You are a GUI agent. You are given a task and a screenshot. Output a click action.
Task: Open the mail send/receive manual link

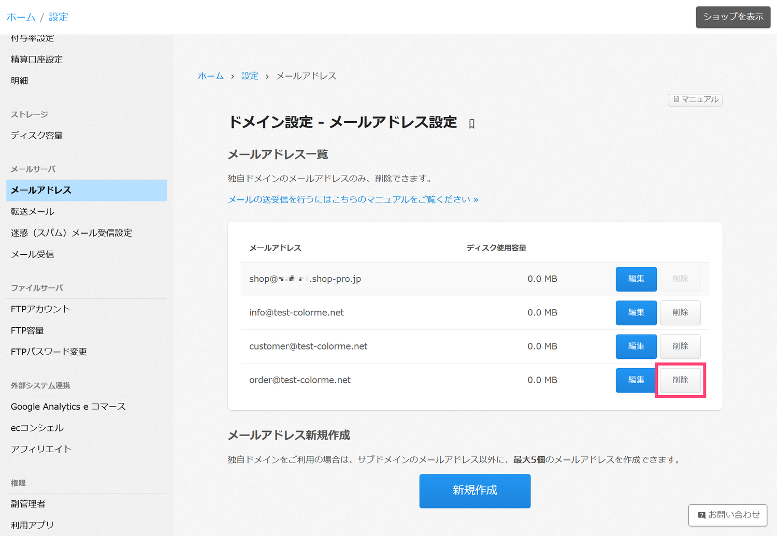(353, 199)
